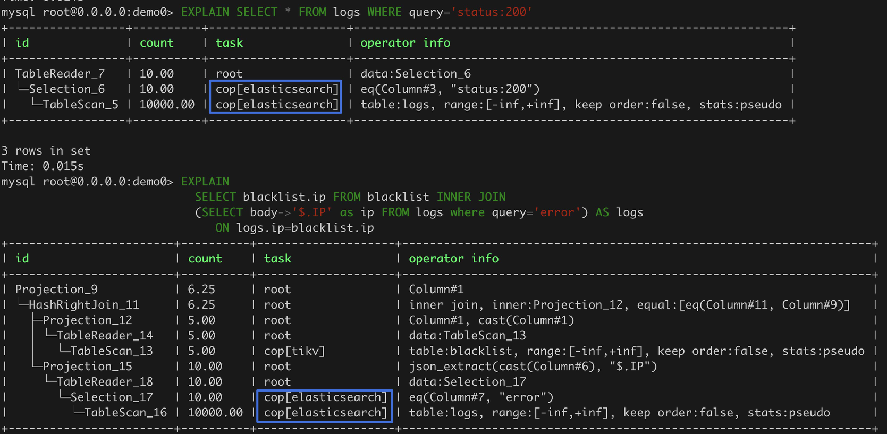The height and width of the screenshot is (434, 887).
Task: Click the TableReader_14 plan node
Action: point(105,336)
